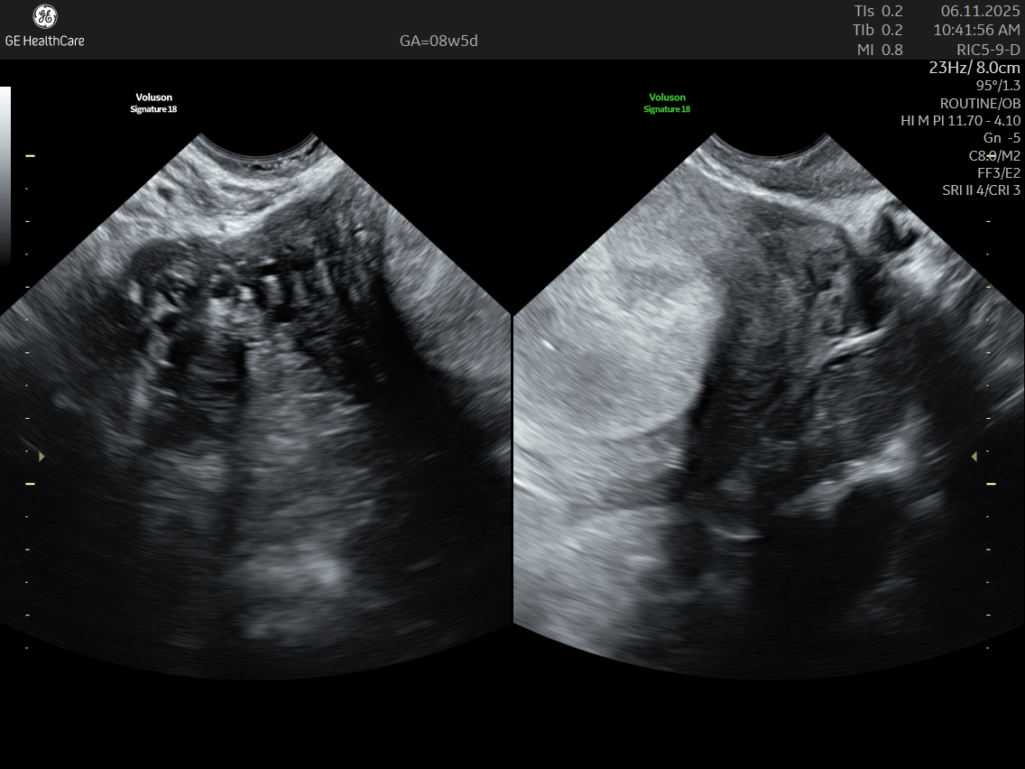Click the green Voluson Signature 18 watermark
Screen dimensions: 1025x769
[x=667, y=101]
